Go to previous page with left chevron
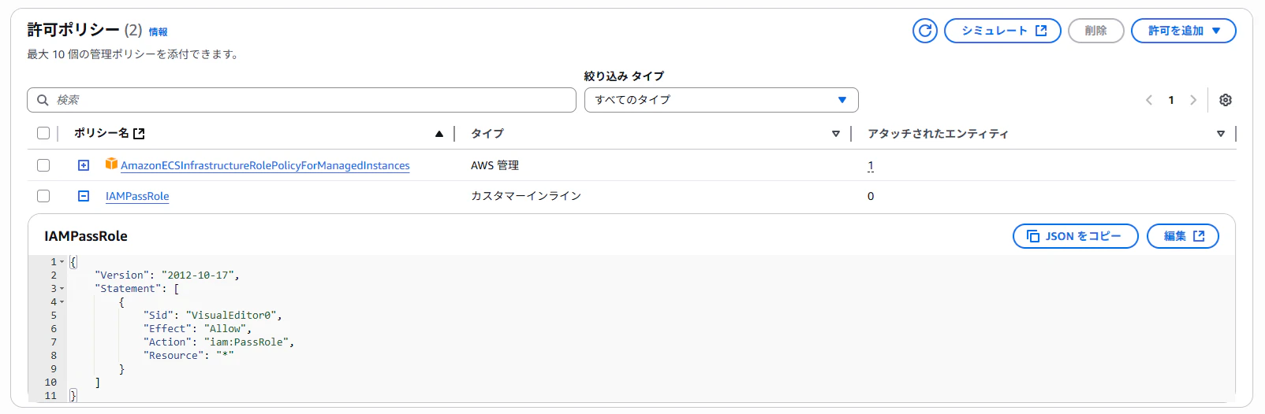This screenshot has width=1265, height=414. (1149, 100)
